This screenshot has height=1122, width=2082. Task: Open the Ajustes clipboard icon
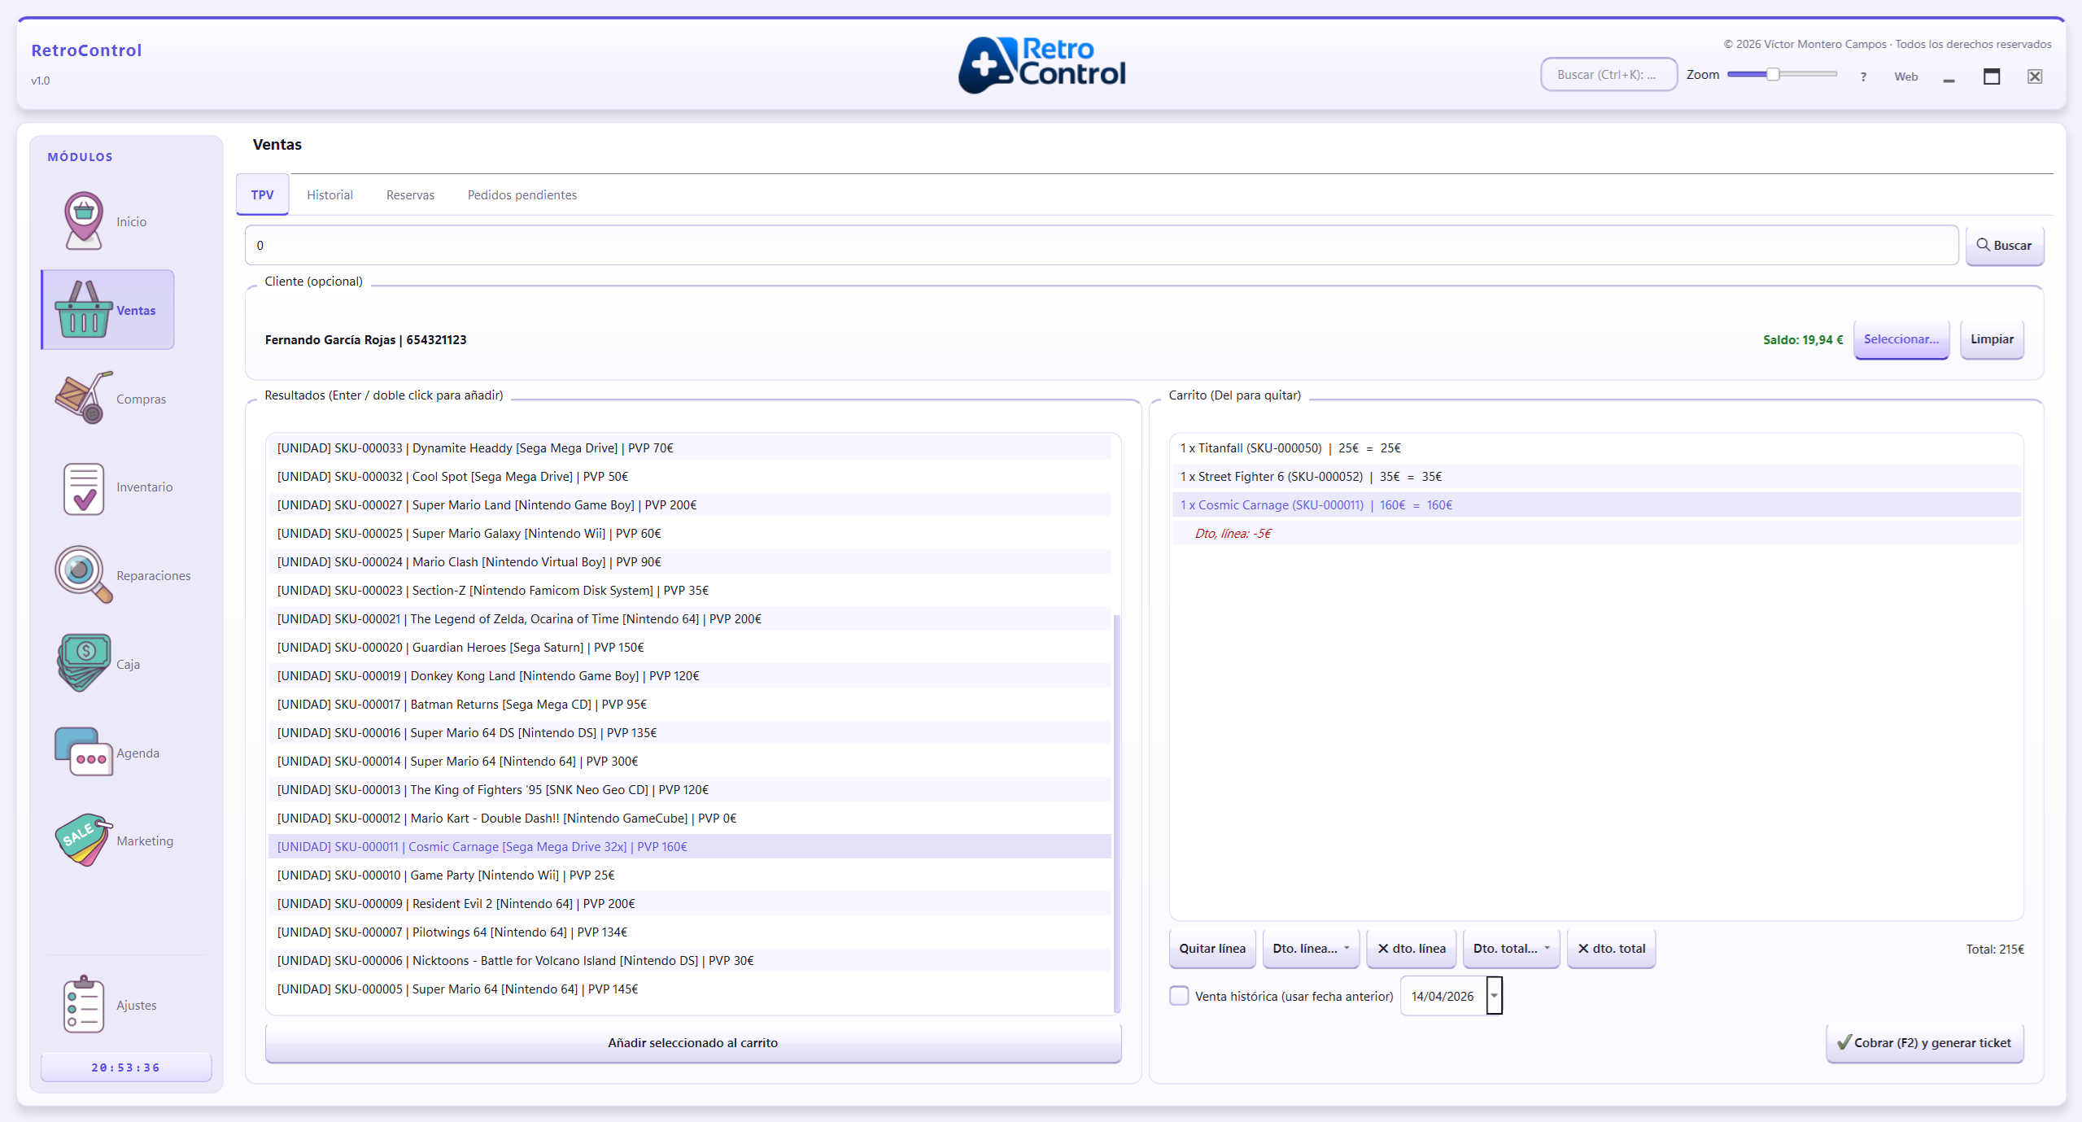(83, 1004)
